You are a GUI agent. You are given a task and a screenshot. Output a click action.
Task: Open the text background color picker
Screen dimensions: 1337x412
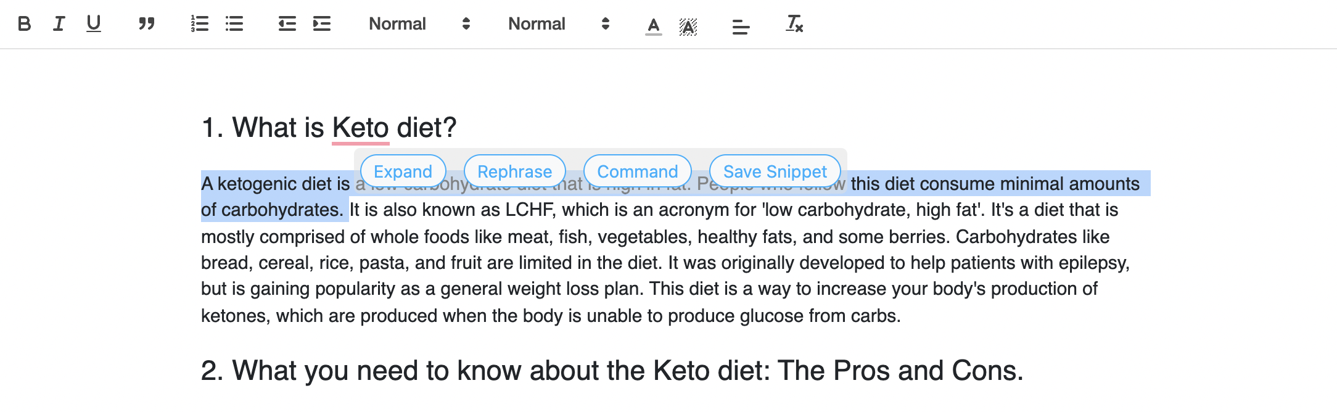pyautogui.click(x=688, y=26)
